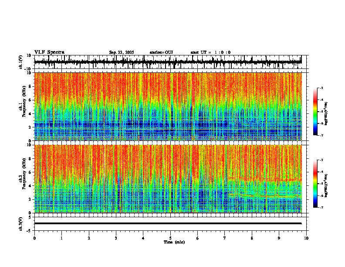Click time axis tick label "5"
The width and height of the screenshot is (345, 267).
tap(170, 238)
